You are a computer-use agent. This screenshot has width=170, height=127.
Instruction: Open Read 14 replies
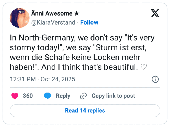click(85, 111)
